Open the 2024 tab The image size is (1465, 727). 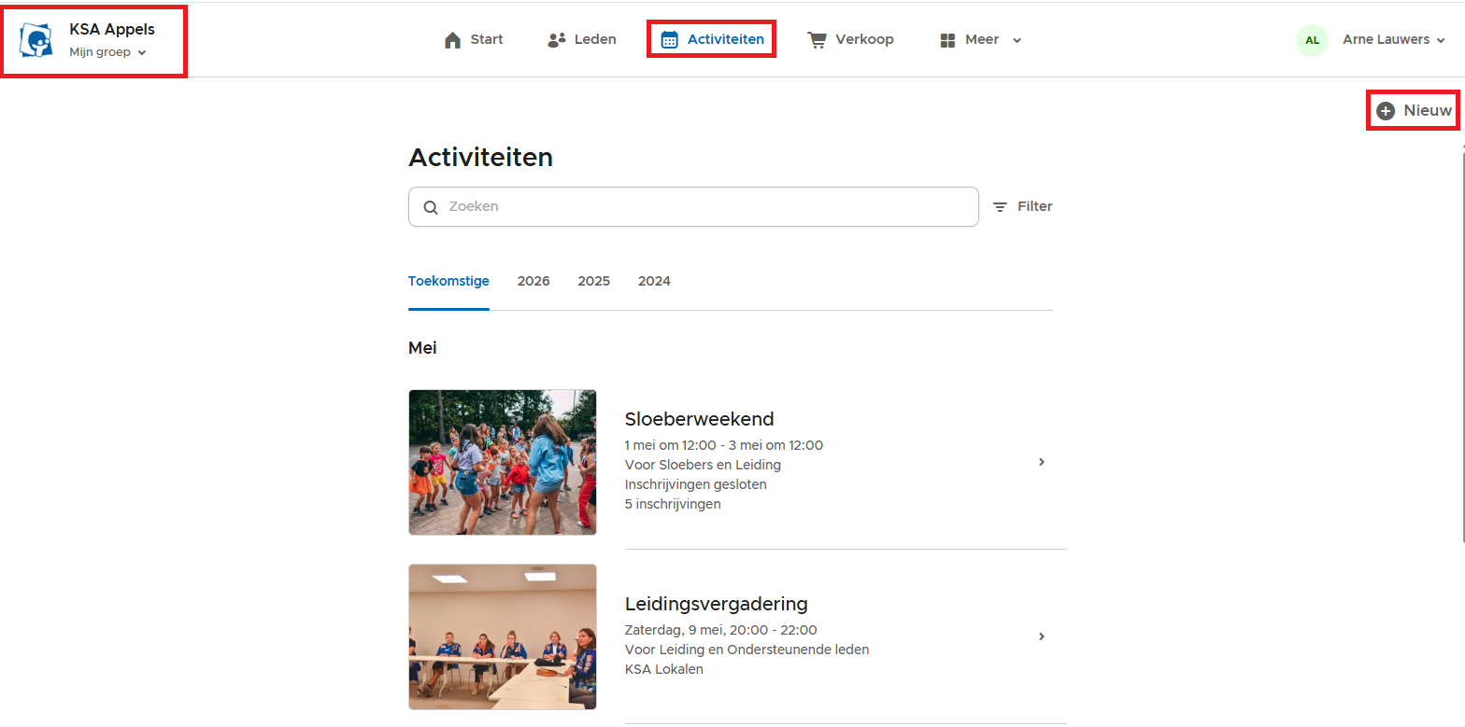(x=654, y=282)
